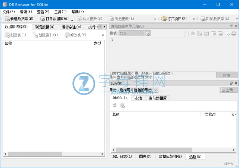Click the icon left of the NULL icon
The height and width of the screenshot is (168, 239).
(220, 33)
